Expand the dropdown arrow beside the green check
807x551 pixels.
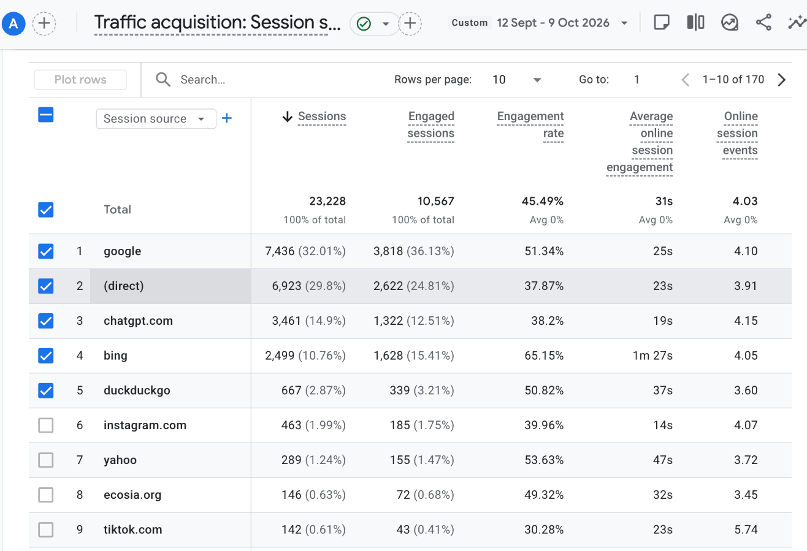(x=386, y=24)
